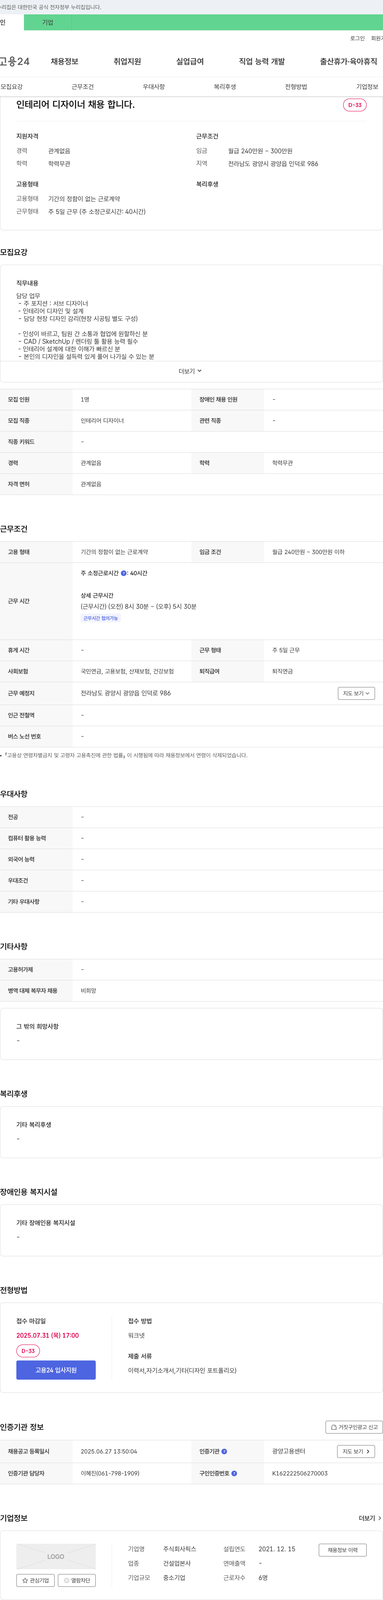Click the 주 소정근로시간 help icon

[124, 573]
